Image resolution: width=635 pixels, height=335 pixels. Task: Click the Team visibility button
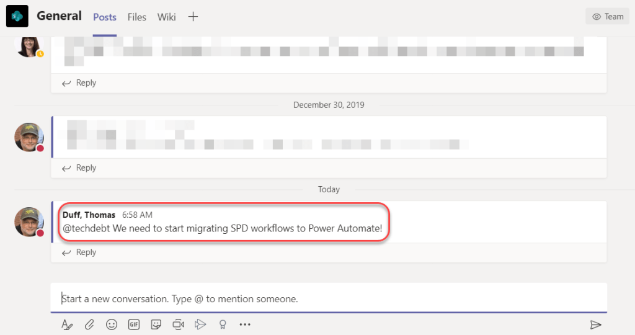click(608, 17)
